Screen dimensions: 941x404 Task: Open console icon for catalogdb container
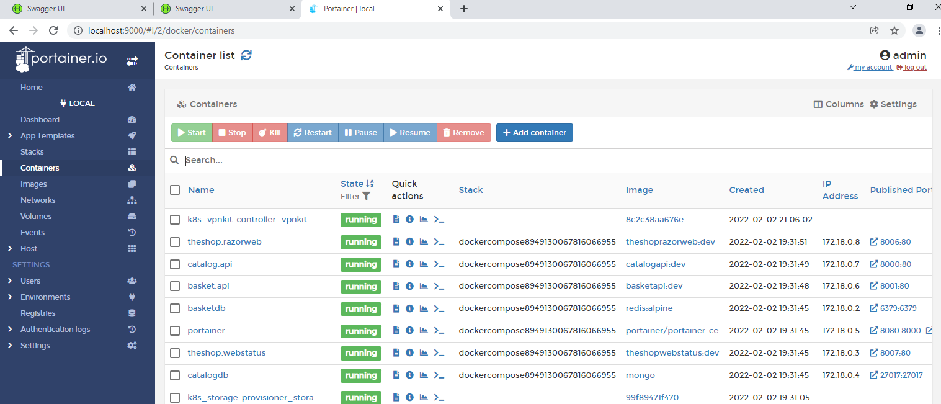click(x=439, y=375)
